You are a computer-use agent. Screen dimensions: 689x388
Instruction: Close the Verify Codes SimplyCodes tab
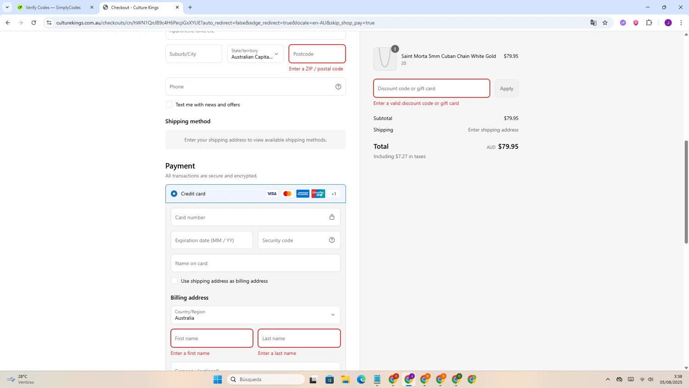(92, 7)
